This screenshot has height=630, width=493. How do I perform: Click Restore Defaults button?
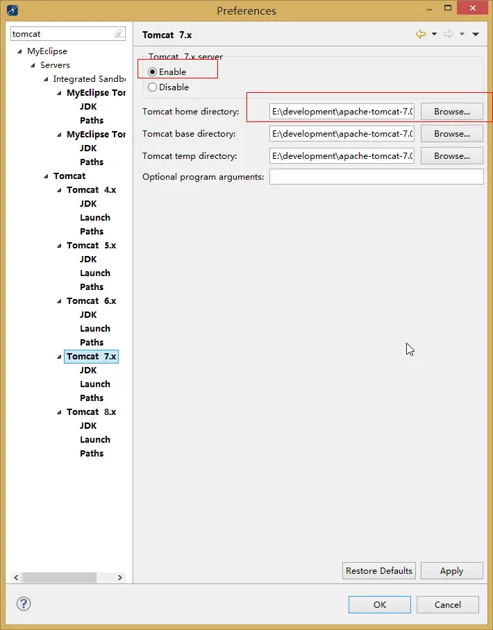[379, 571]
